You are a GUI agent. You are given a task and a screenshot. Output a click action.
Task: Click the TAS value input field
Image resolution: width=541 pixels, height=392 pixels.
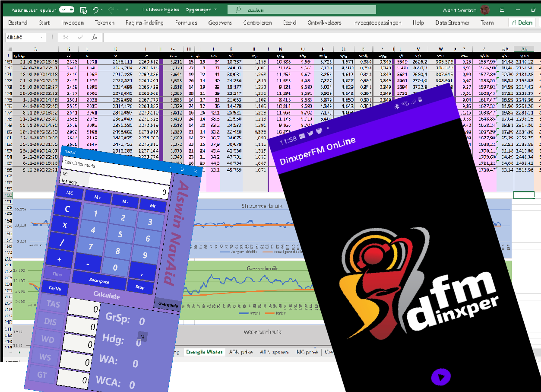84,309
